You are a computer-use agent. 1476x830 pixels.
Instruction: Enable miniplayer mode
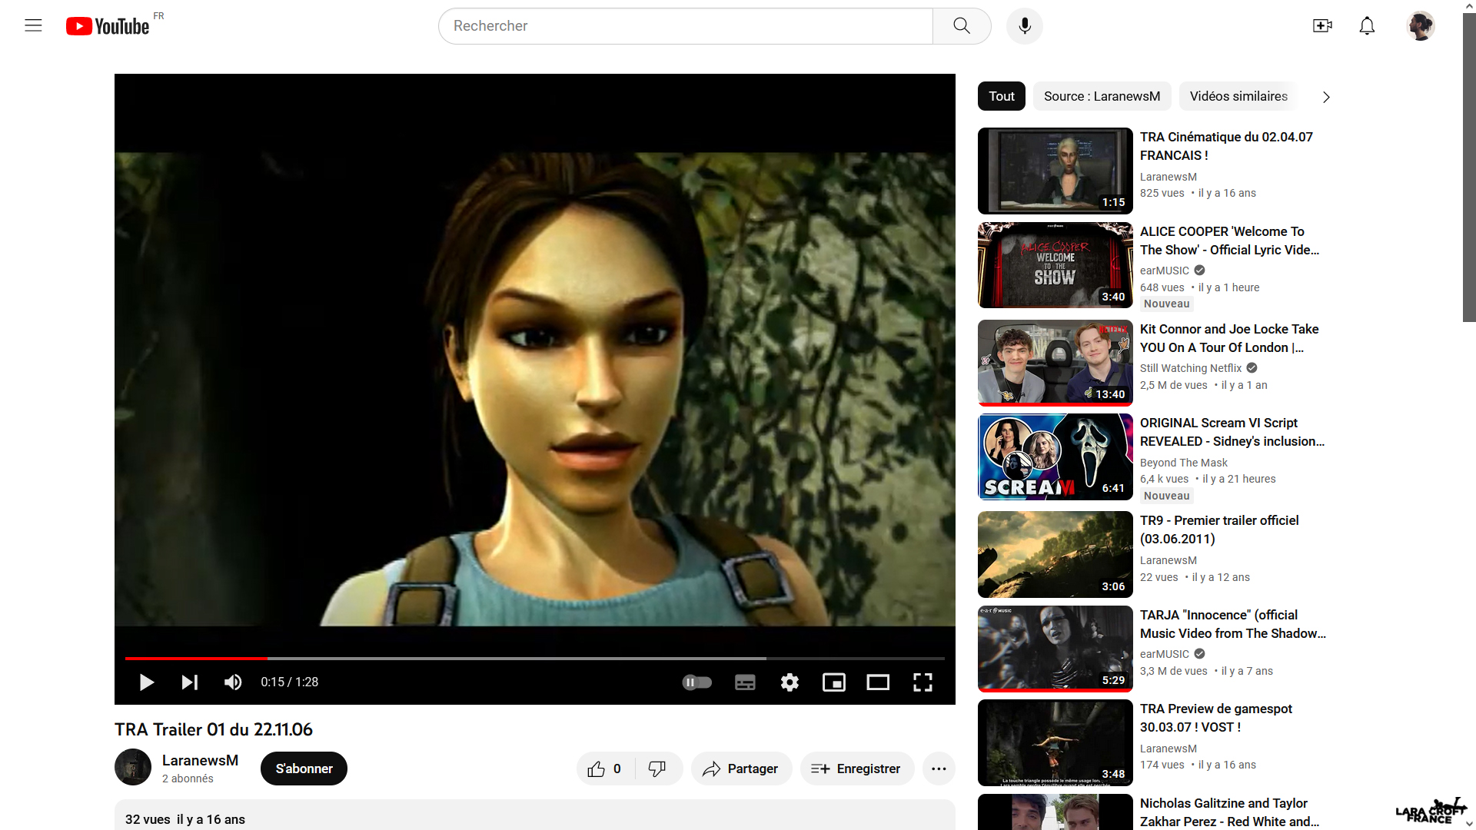click(x=833, y=682)
